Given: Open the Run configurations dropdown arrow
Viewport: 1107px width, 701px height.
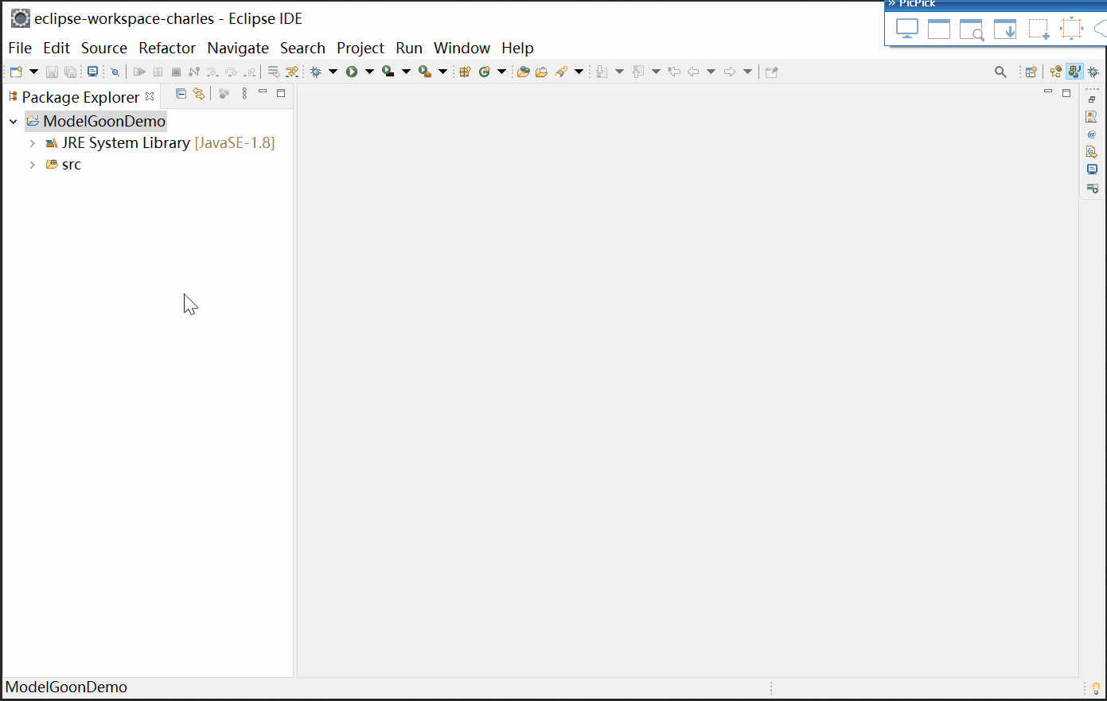Looking at the screenshot, I should [369, 72].
